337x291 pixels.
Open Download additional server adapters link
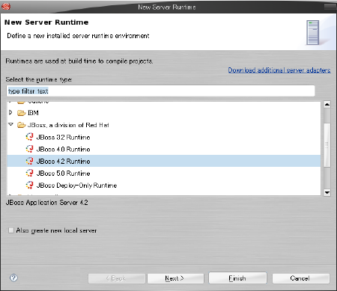point(279,70)
